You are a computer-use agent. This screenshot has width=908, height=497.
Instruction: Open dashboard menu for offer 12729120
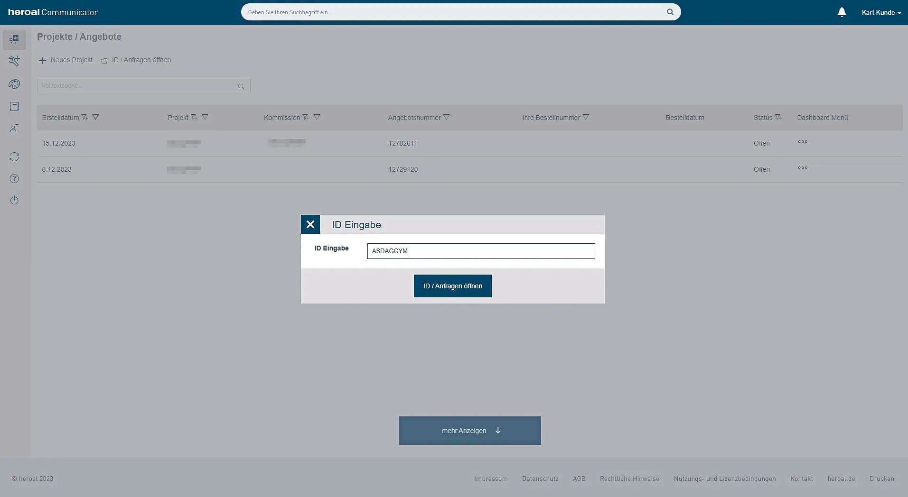(803, 168)
